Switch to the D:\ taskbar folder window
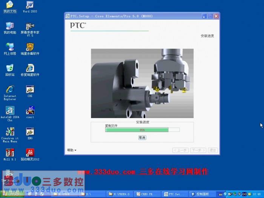The width and height of the screenshot is (264, 198). (x=93, y=194)
